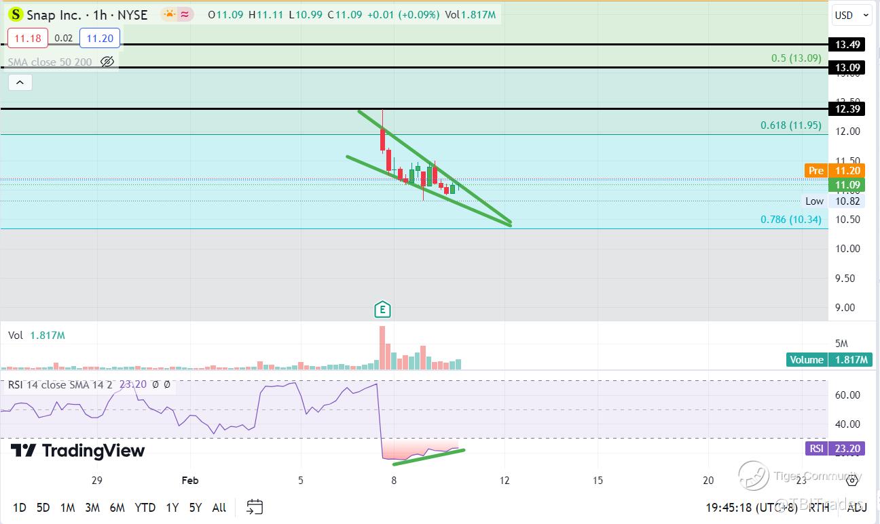Collapse the indicator legend with chevron

coord(20,83)
